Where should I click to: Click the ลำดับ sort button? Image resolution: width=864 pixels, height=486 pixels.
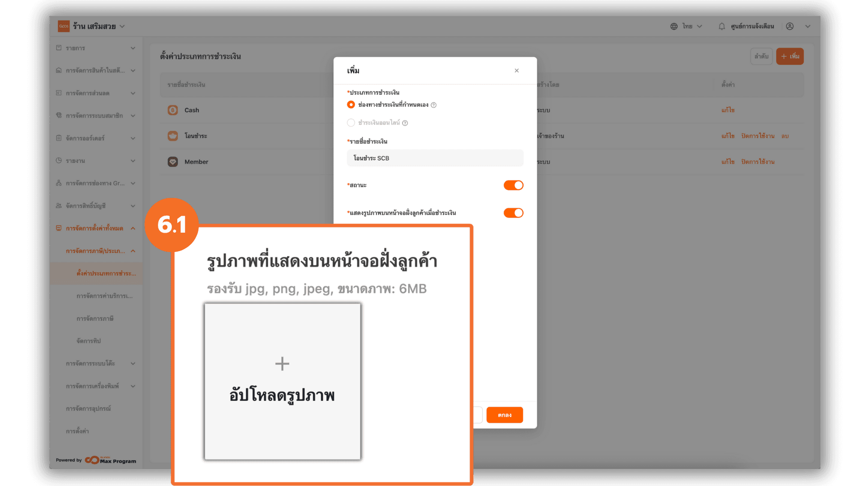point(761,57)
